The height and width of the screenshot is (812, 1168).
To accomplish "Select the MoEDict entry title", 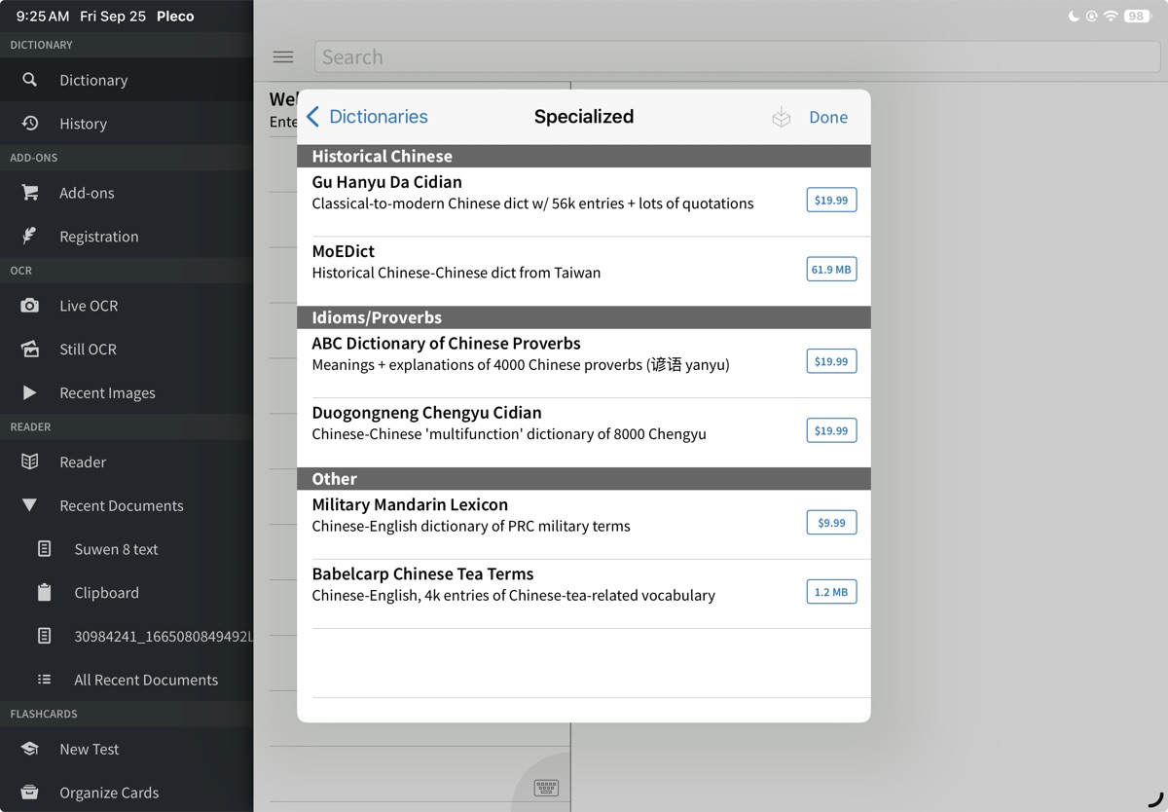I will [343, 251].
